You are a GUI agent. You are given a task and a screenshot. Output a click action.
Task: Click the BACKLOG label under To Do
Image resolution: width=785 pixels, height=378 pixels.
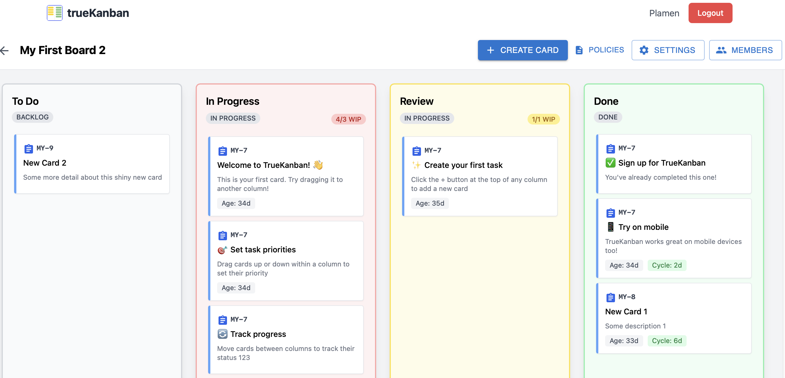point(32,117)
